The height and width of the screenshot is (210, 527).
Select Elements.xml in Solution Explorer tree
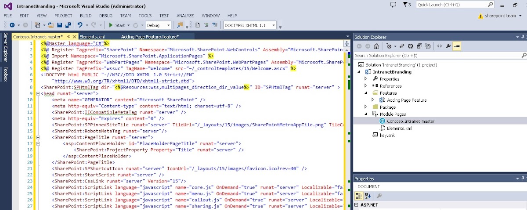coord(399,128)
